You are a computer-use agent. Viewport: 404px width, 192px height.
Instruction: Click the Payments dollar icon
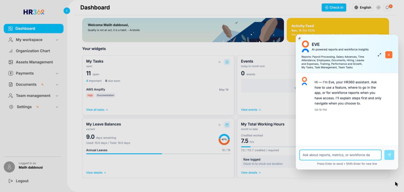tap(11, 73)
